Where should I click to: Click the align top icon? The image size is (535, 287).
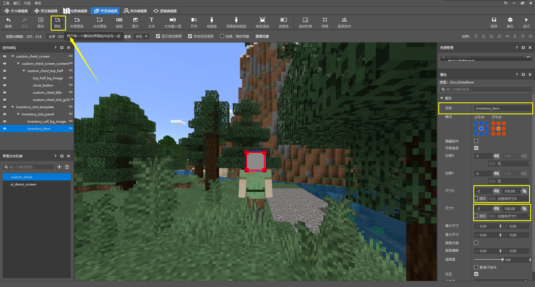click(476, 36)
